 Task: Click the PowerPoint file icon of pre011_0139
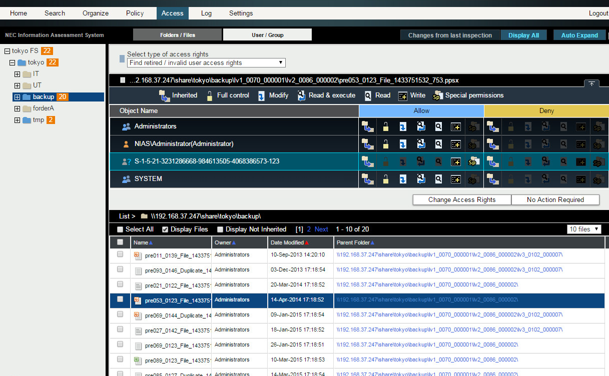[138, 255]
